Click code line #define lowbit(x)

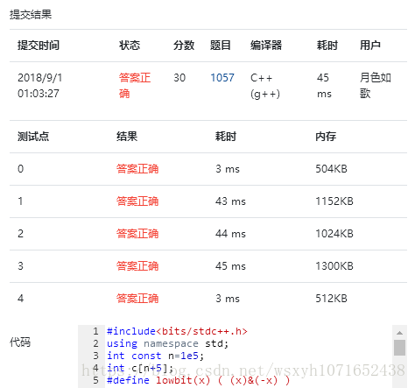point(199,380)
